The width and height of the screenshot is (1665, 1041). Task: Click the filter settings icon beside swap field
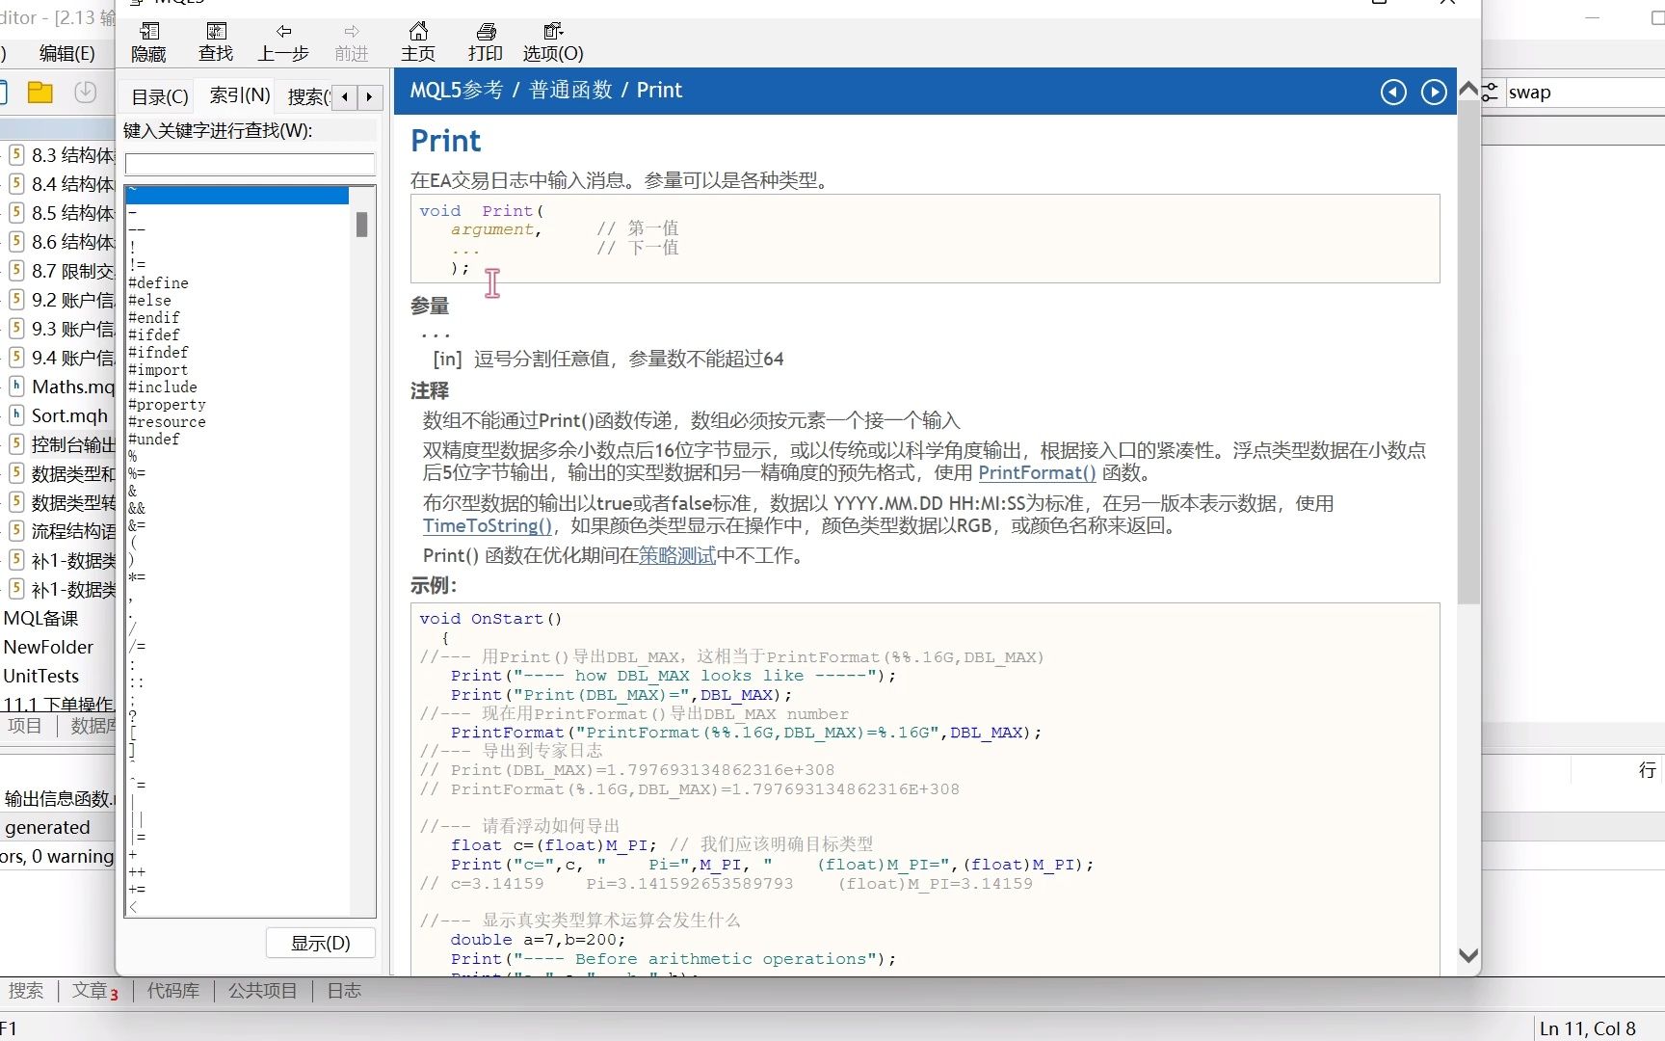click(x=1491, y=93)
